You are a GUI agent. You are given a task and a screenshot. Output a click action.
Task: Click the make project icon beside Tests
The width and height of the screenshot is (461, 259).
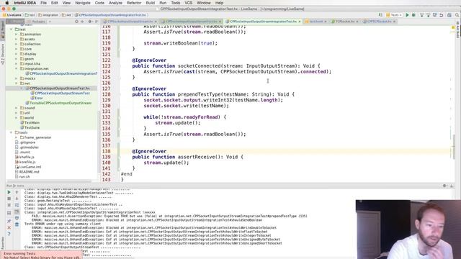tap(381, 15)
